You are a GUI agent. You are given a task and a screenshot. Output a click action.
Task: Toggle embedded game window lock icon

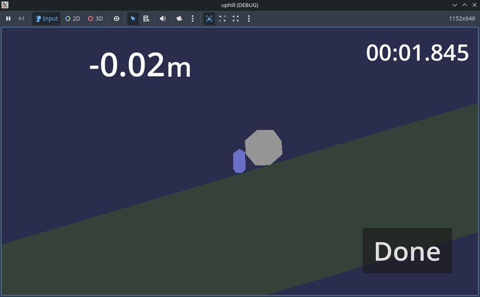tap(209, 19)
